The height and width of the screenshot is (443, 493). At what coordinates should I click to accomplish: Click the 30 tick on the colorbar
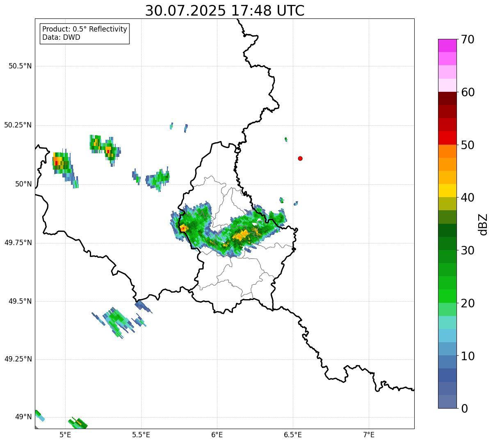(468, 250)
